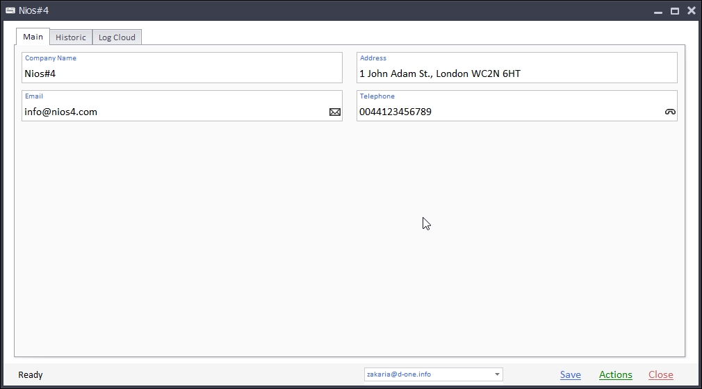This screenshot has width=702, height=389.
Task: Place cursor in the Email text field
Action: [x=174, y=112]
